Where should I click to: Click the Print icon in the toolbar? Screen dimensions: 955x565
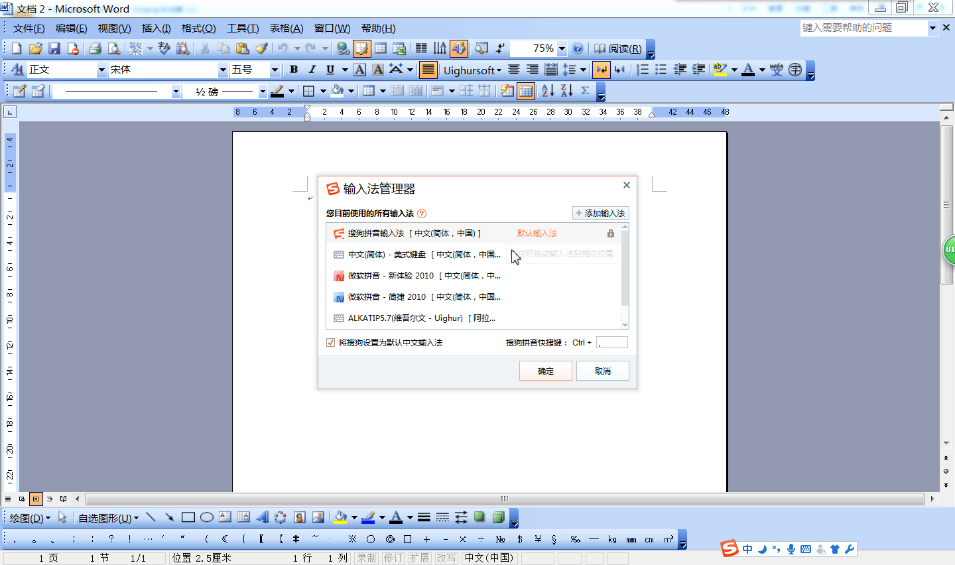pyautogui.click(x=95, y=48)
